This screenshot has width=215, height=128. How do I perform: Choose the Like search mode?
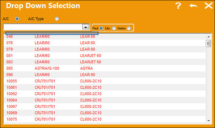[114, 28]
